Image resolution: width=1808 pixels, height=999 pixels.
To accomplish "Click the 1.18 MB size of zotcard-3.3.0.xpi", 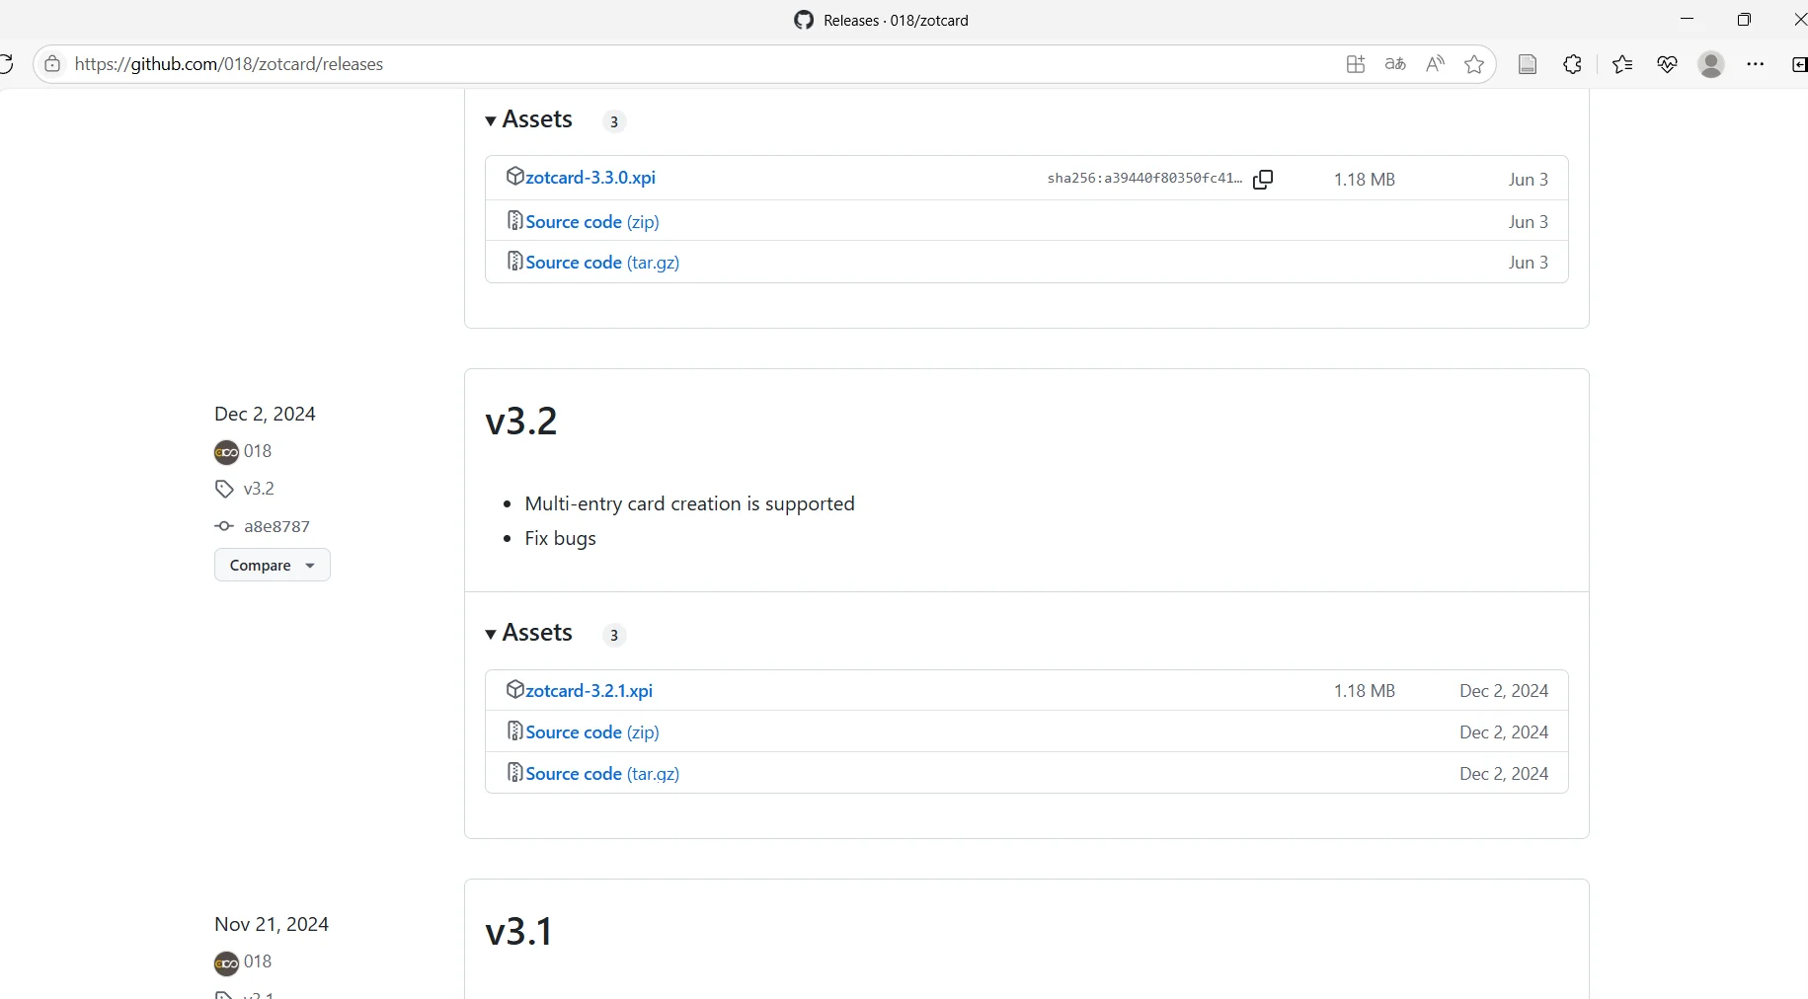I will click(x=1365, y=180).
